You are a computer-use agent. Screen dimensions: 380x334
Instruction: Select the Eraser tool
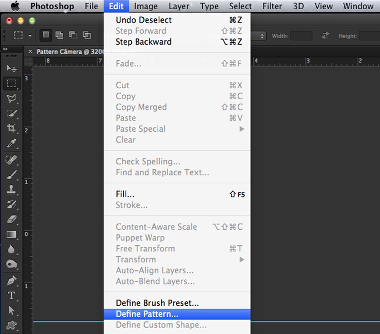pyautogui.click(x=11, y=220)
